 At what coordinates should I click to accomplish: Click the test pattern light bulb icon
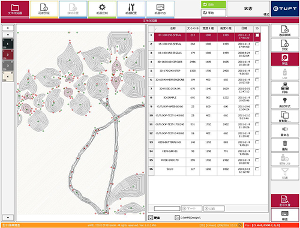click(285, 102)
